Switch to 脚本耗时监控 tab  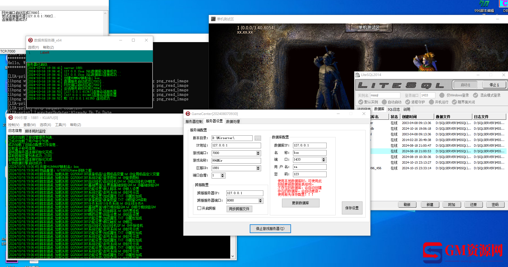[35, 131]
